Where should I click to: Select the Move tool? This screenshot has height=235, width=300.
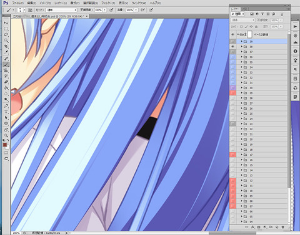6,23
